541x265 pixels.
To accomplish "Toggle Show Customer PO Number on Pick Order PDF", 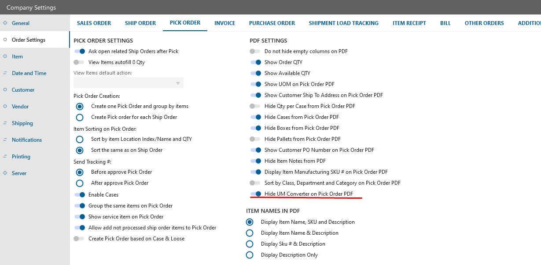I will 256,150.
